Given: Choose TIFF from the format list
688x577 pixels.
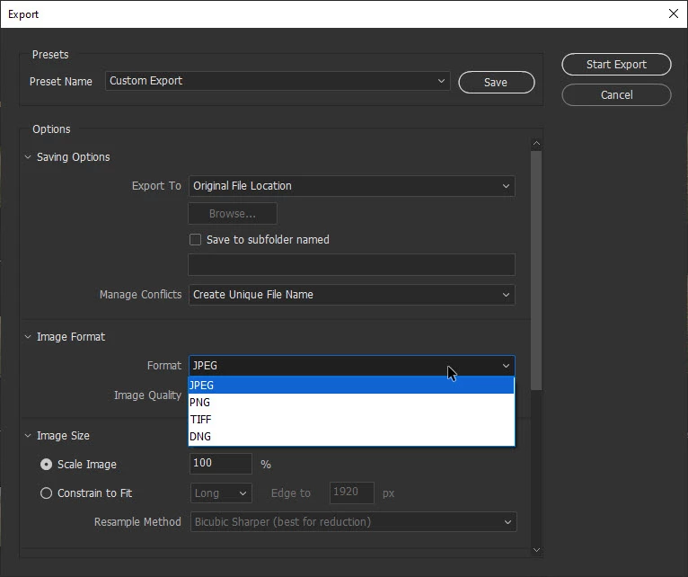Looking at the screenshot, I should [351, 420].
